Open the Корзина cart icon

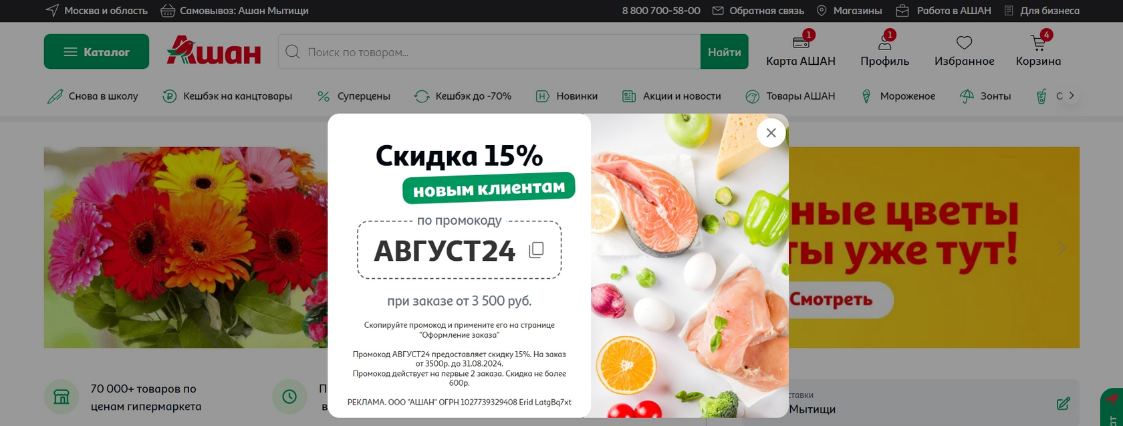(1038, 43)
